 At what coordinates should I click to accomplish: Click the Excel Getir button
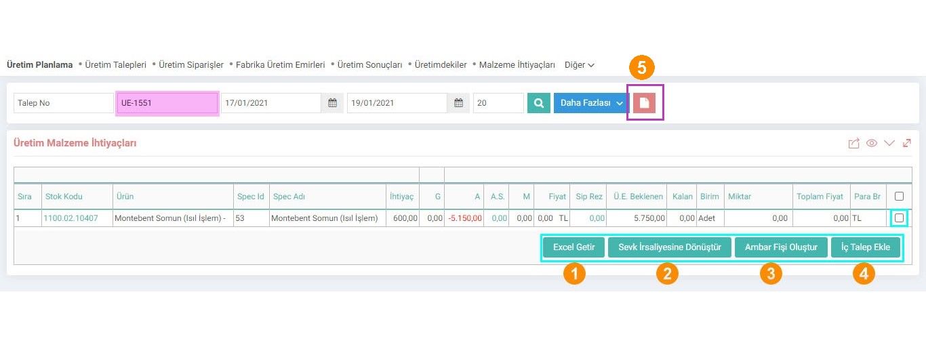[573, 247]
